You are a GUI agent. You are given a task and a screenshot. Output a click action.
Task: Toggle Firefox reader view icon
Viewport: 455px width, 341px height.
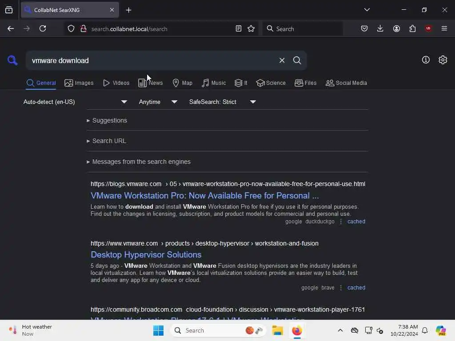click(x=239, y=28)
